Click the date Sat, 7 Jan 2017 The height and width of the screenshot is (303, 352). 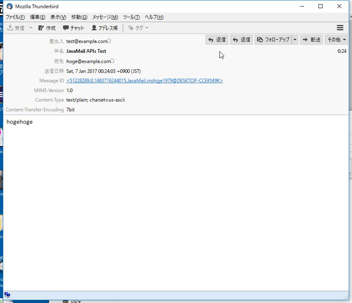pos(104,71)
